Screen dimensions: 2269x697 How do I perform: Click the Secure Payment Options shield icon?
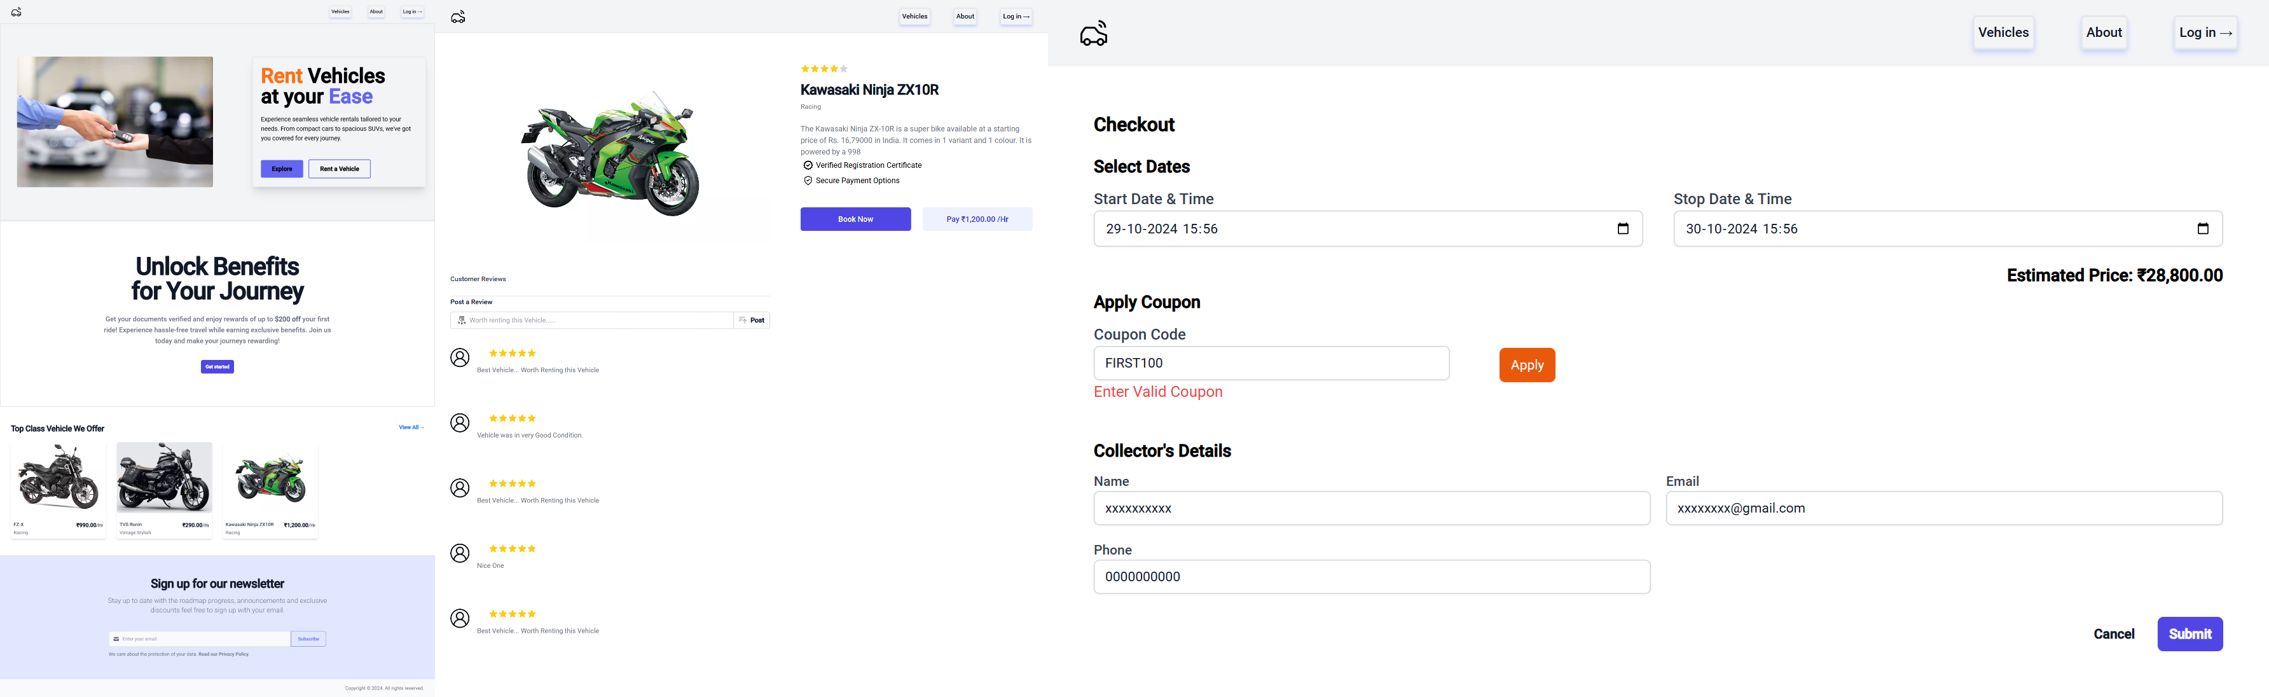click(x=808, y=181)
